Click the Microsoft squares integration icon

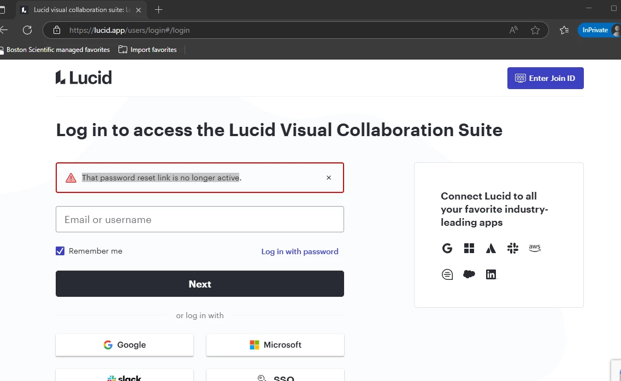point(469,248)
